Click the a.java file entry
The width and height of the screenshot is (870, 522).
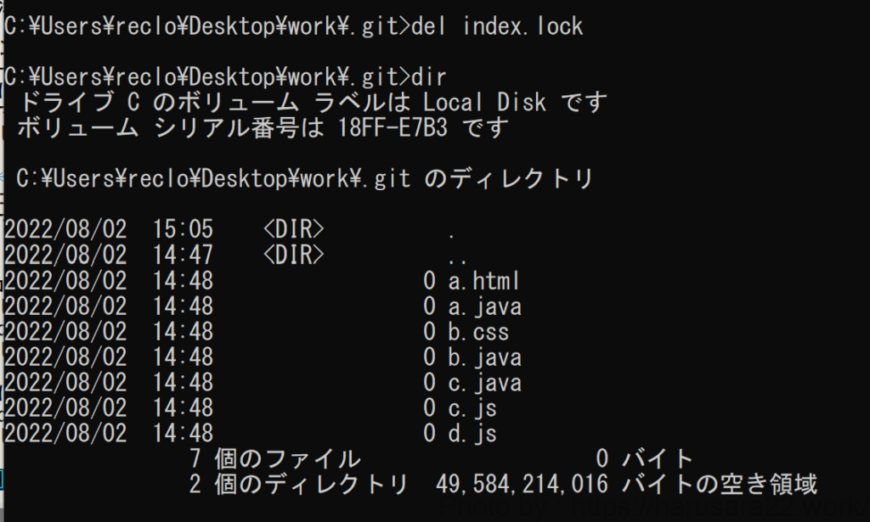tap(484, 306)
